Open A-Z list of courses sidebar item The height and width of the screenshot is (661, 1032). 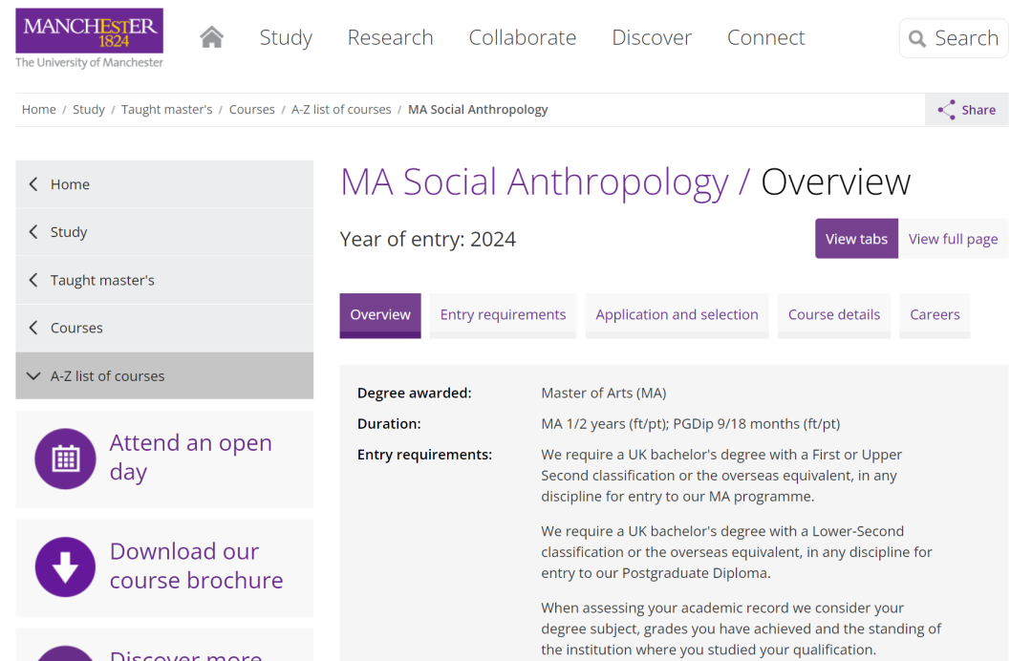coord(164,375)
